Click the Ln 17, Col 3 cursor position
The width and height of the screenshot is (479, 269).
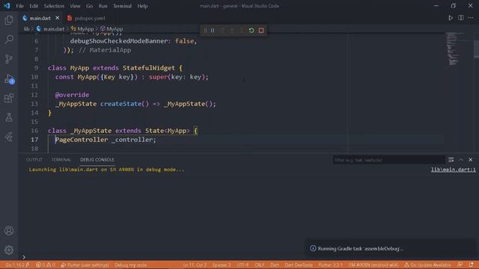(x=195, y=265)
